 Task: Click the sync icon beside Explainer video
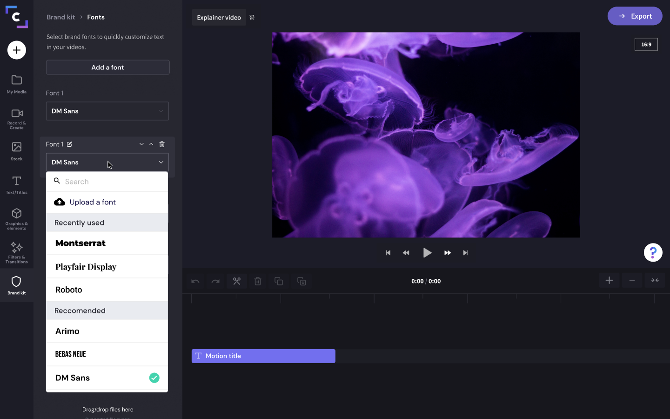pyautogui.click(x=252, y=17)
